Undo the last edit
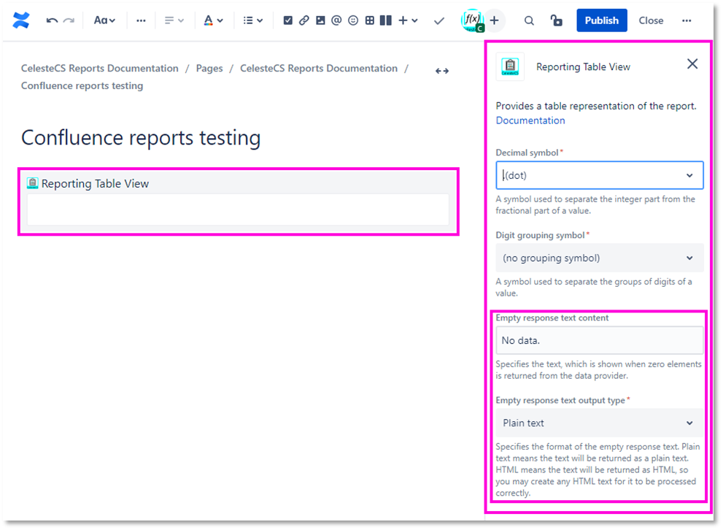 point(52,20)
